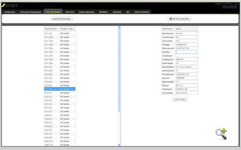Select test row 13.4.1.0
241x150 pixels.
59,115
